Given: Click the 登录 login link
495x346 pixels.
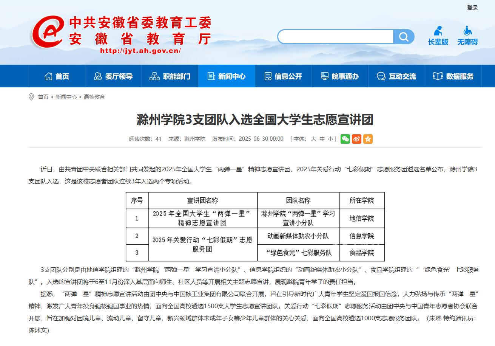Looking at the screenshot, I should 472,8.
